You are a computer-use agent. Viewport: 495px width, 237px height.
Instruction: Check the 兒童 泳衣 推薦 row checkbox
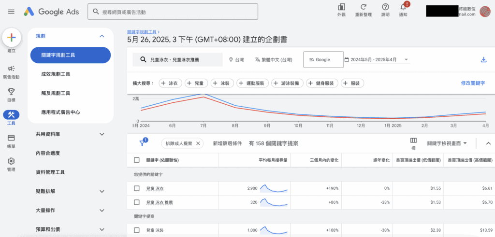coord(137,202)
